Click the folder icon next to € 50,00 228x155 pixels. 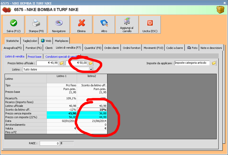[91, 63]
